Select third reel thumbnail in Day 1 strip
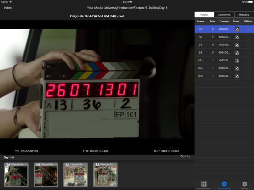Screen dimensions: 254x190 pos(75,175)
